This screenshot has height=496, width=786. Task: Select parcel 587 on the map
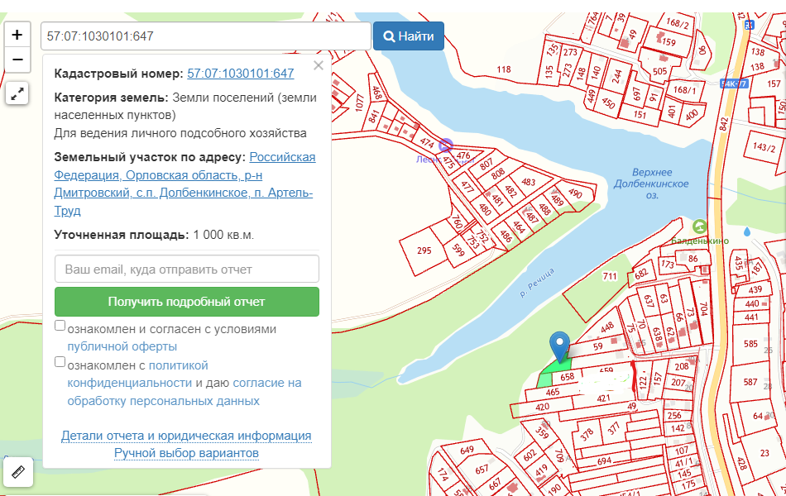coord(750,382)
